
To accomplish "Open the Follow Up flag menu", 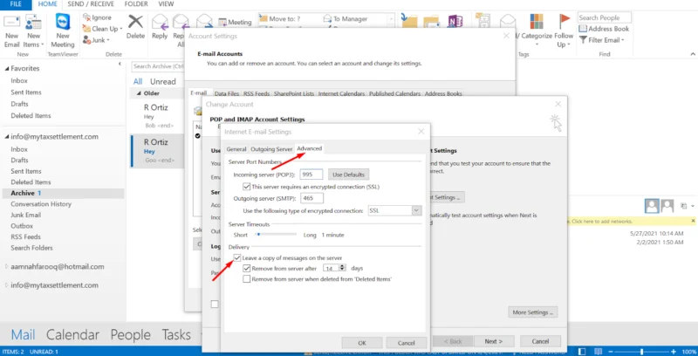I will pyautogui.click(x=564, y=31).
